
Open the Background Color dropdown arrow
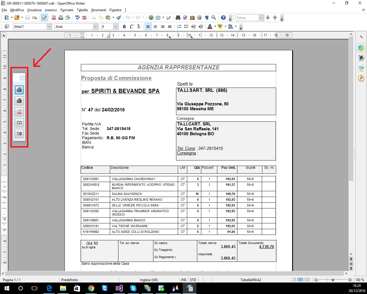(236, 26)
